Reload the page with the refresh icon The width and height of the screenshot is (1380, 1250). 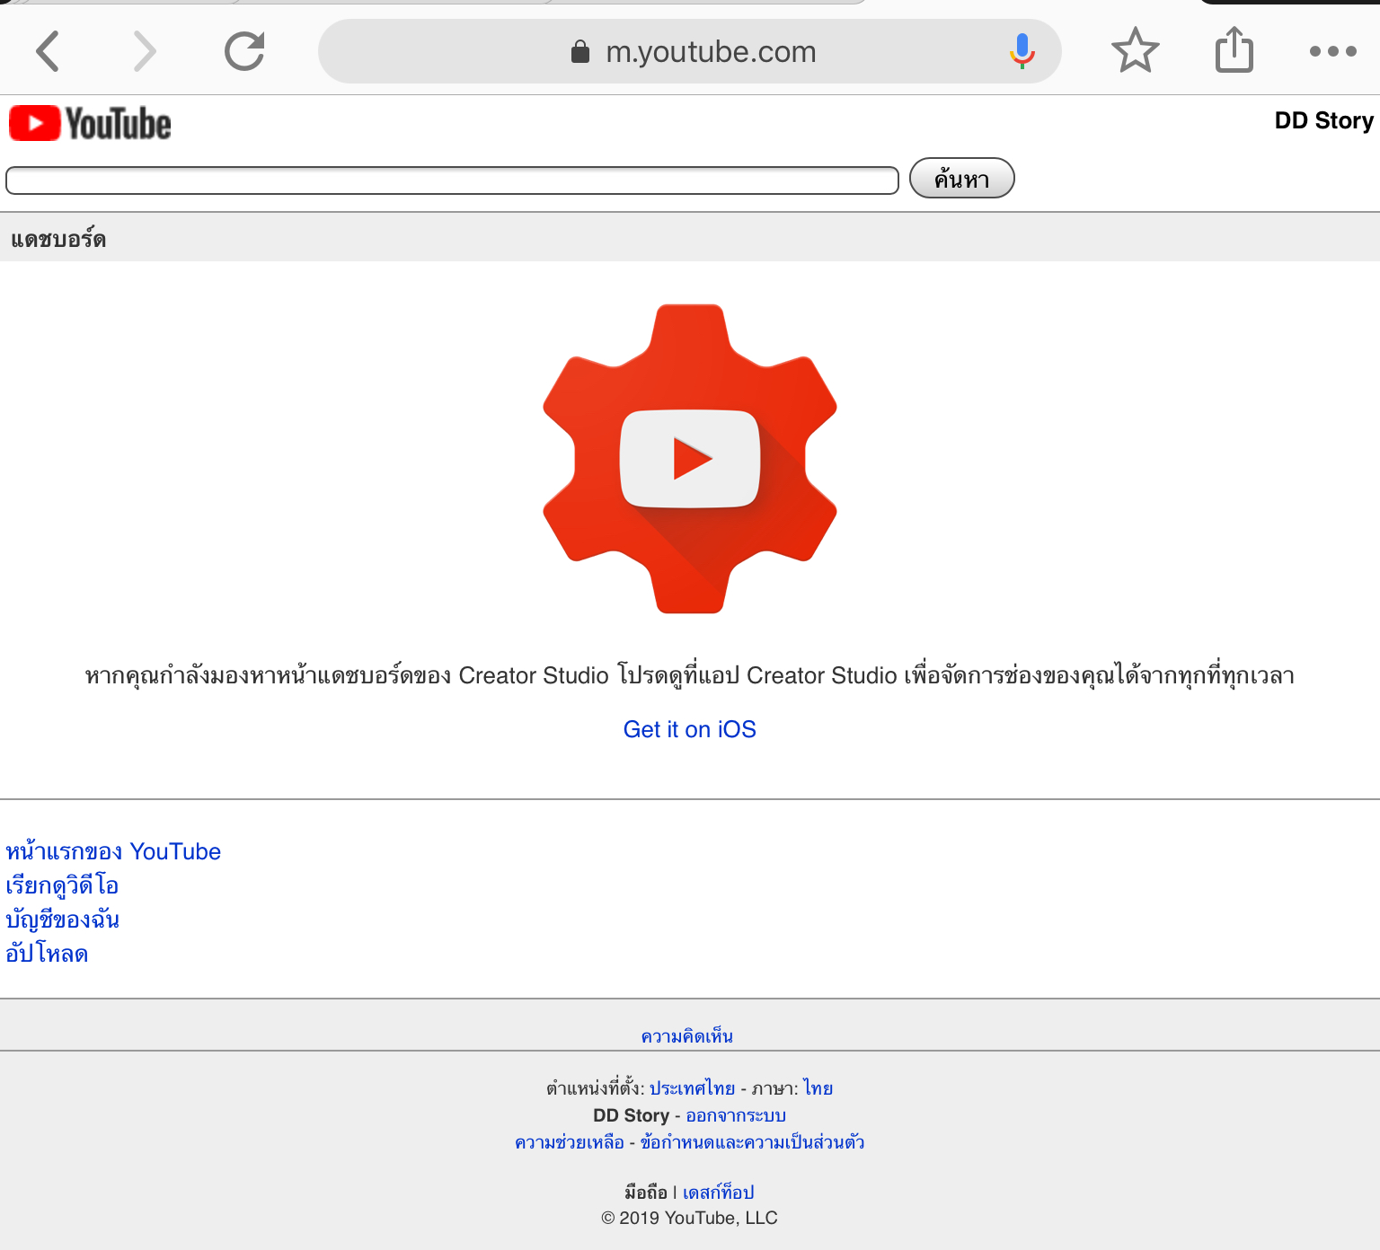coord(244,51)
